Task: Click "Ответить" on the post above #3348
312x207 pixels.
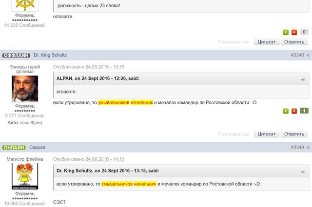Action: click(294, 42)
